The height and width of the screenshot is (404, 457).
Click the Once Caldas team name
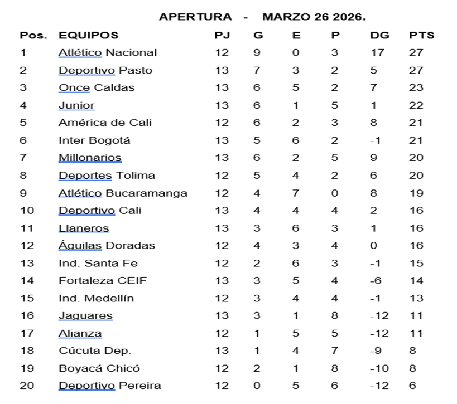pos(97,87)
